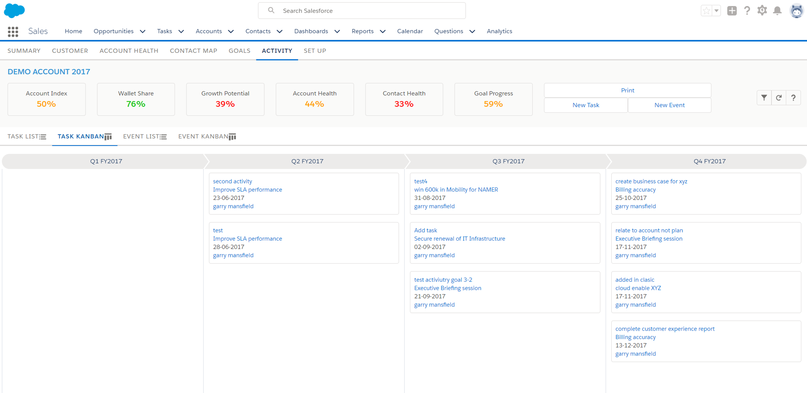Viewport: 807px width, 393px height.
Task: Click the Salesforce cloud logo
Action: click(x=14, y=10)
